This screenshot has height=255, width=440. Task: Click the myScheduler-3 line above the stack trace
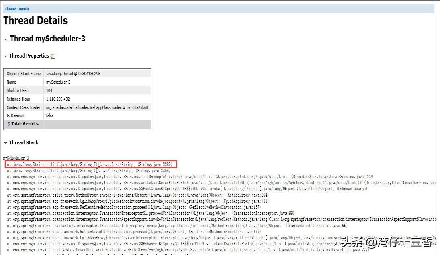(x=16, y=158)
